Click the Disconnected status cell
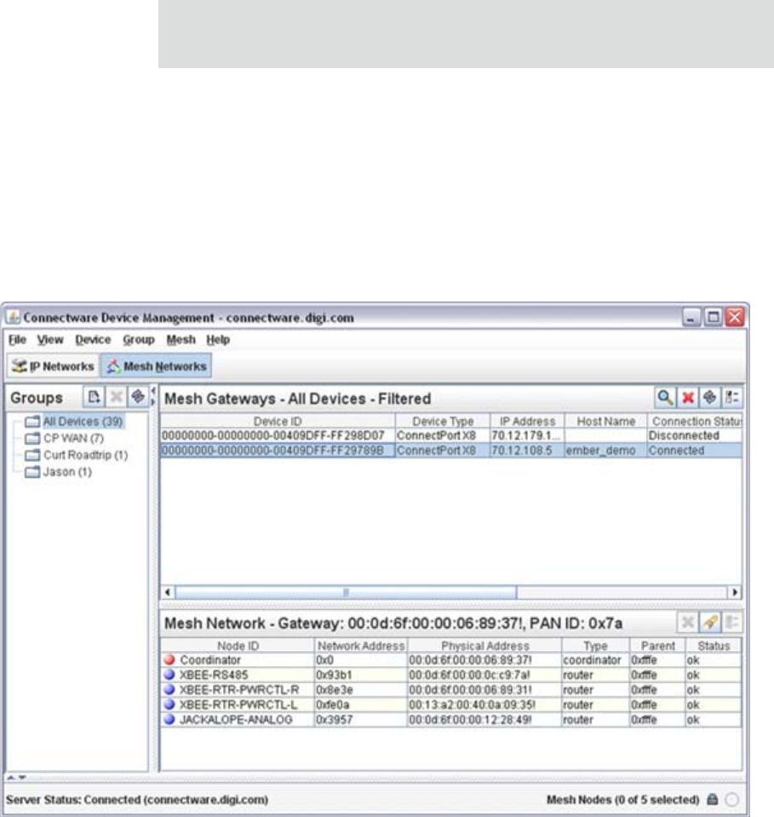 pos(695,435)
